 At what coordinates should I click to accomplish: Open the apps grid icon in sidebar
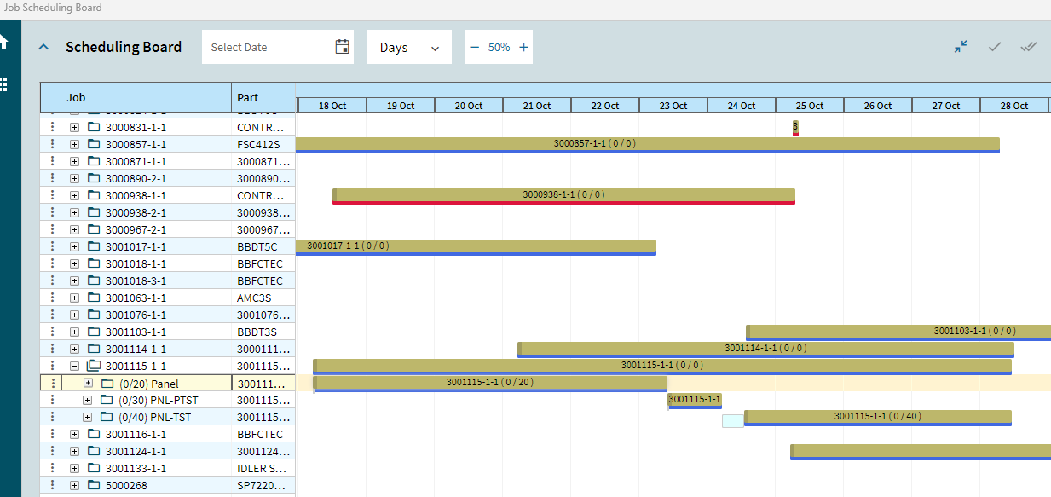click(x=3, y=84)
